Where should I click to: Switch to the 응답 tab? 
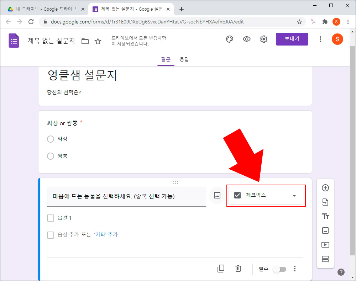184,59
